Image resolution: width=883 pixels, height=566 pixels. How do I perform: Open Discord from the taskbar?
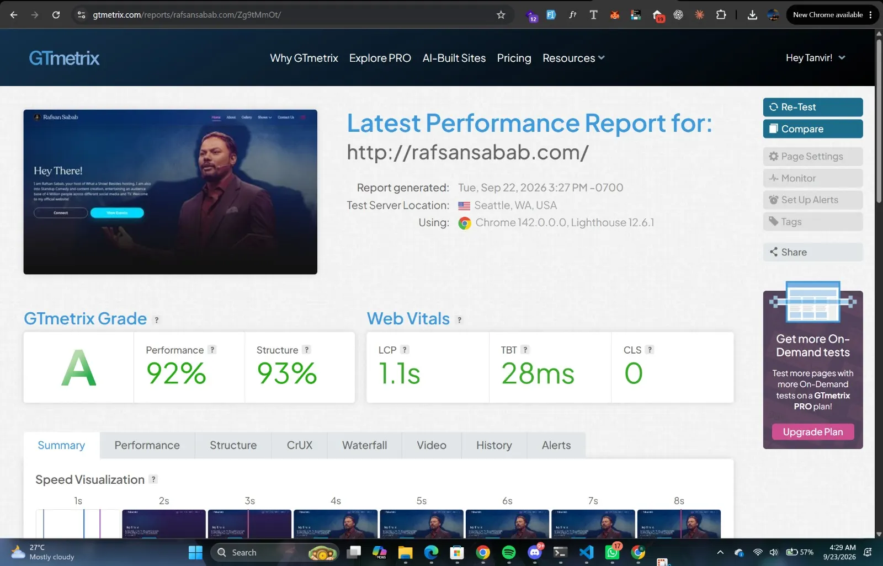pos(535,552)
